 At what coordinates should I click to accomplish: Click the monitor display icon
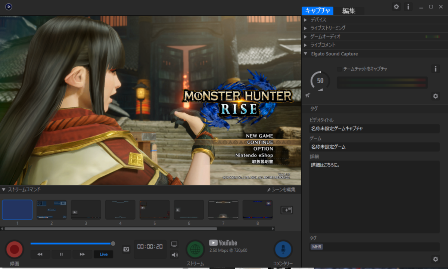point(174,244)
